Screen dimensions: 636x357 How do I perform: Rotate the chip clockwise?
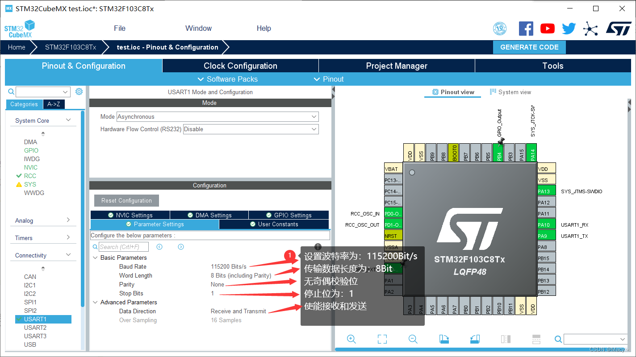click(444, 339)
